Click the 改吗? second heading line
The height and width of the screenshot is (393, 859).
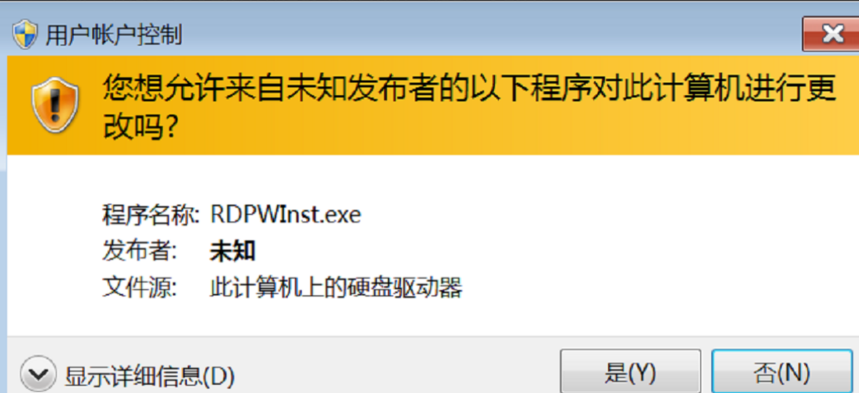tap(141, 128)
